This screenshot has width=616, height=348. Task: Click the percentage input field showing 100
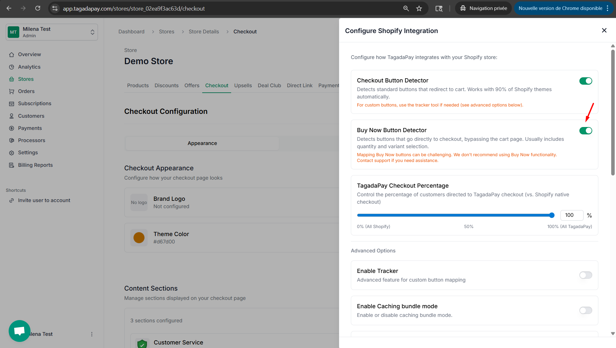pyautogui.click(x=571, y=215)
